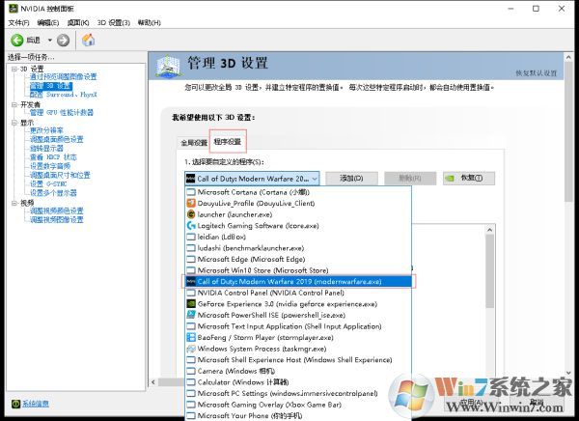Image resolution: width=579 pixels, height=421 pixels.
Task: Choose BaoFeng / Storm Player from the list
Action: coord(298,337)
